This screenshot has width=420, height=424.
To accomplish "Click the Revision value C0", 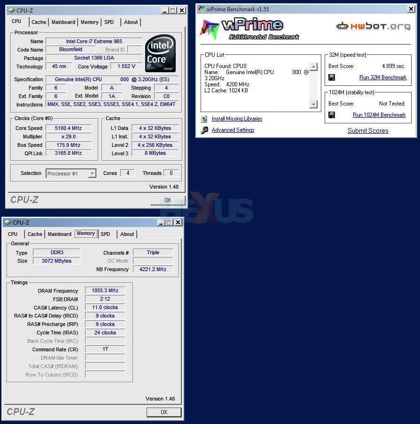I will 166,96.
